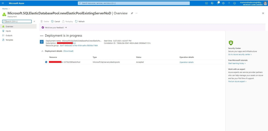Open the feedback smiley icon
The width and height of the screenshot is (268, 131).
(234, 3)
